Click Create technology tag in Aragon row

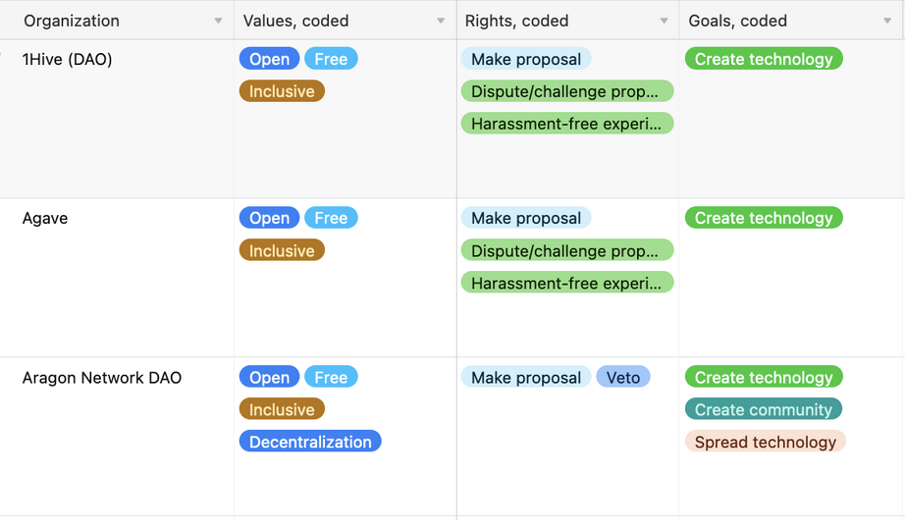(x=764, y=378)
